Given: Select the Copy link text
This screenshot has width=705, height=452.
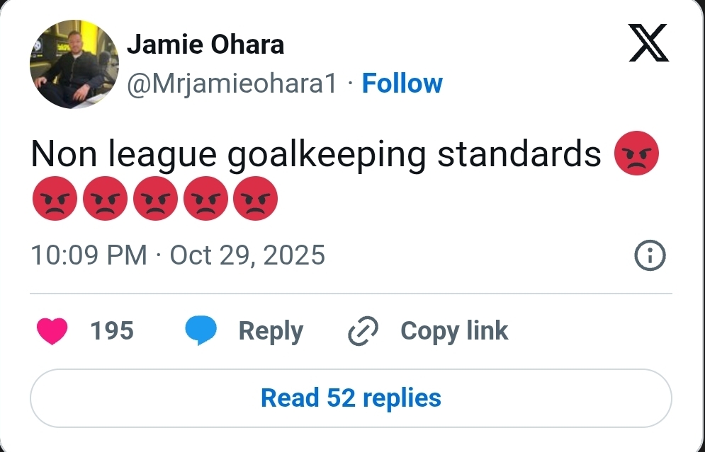Looking at the screenshot, I should pos(454,331).
